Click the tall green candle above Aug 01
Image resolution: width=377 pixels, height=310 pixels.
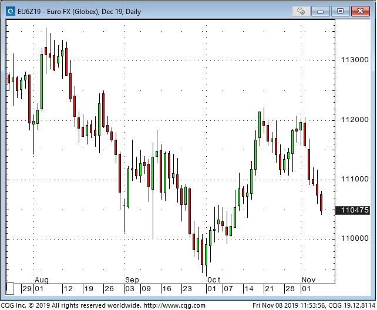click(42, 82)
